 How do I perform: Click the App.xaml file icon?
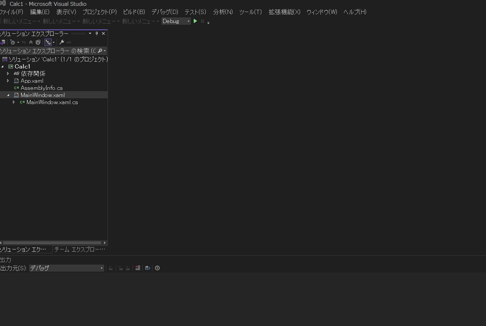point(17,81)
